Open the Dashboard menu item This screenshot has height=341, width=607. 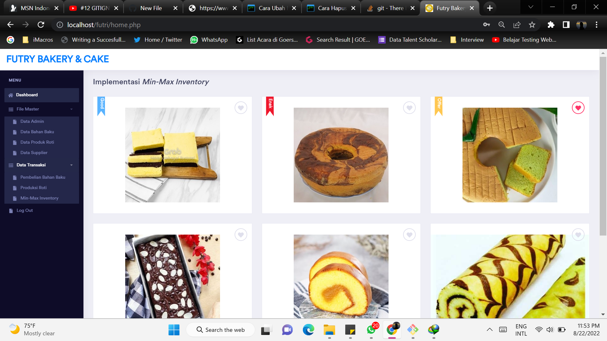tap(27, 95)
